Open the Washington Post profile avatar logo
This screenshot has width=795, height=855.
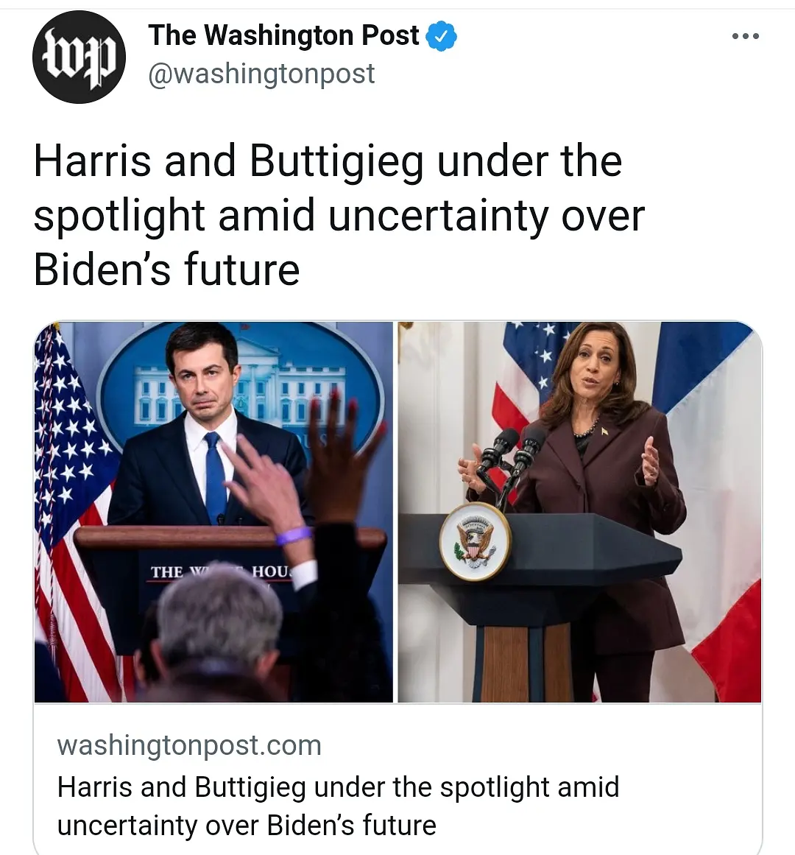point(79,57)
